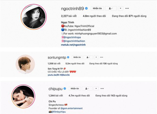This screenshot has width=157, height=114.
Task: Open youtu.be link in sontungmtp bio
Action: point(59,75)
